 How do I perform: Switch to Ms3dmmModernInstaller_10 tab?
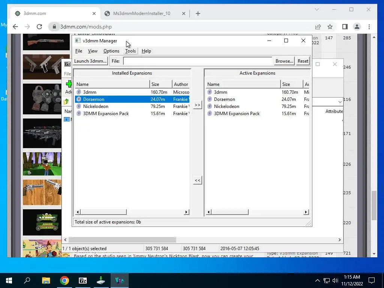141,13
